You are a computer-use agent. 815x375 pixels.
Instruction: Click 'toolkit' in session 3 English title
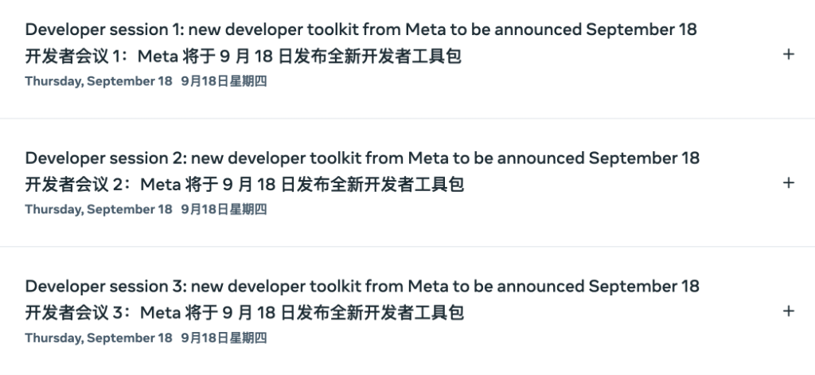pyautogui.click(x=345, y=287)
